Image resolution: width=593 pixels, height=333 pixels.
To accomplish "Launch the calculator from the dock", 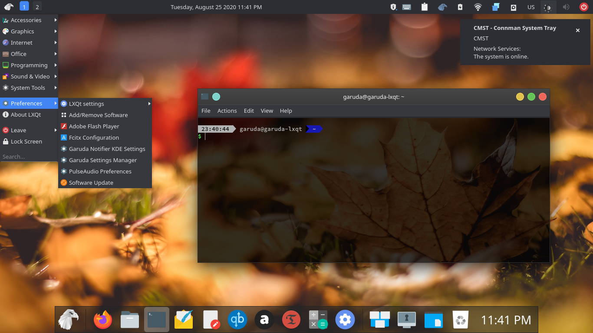I will point(318,320).
